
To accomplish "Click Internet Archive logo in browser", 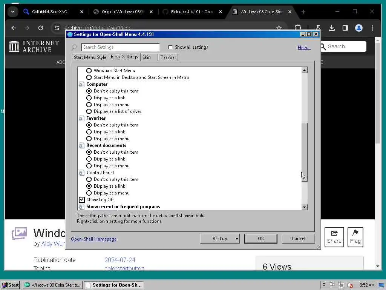I will [x=34, y=46].
